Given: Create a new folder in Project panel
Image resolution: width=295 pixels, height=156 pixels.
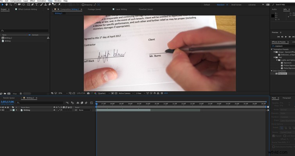Looking at the screenshot, I should (x=5, y=94).
